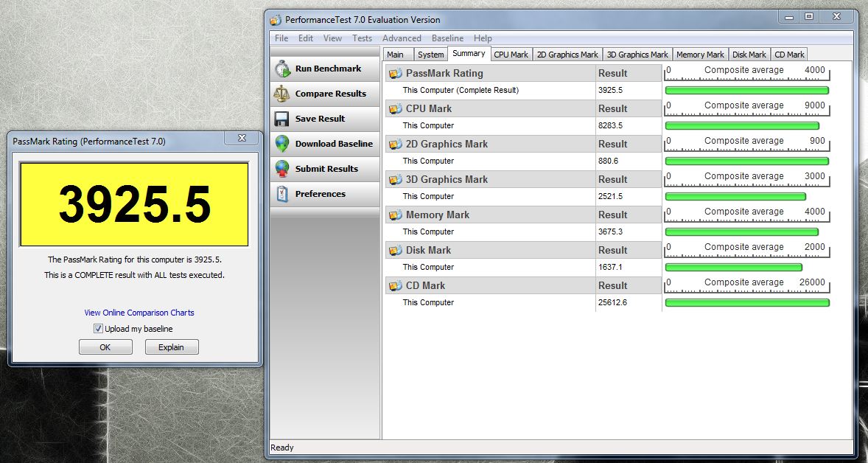This screenshot has height=463, width=868.
Task: Click the Explain button
Action: [x=172, y=347]
